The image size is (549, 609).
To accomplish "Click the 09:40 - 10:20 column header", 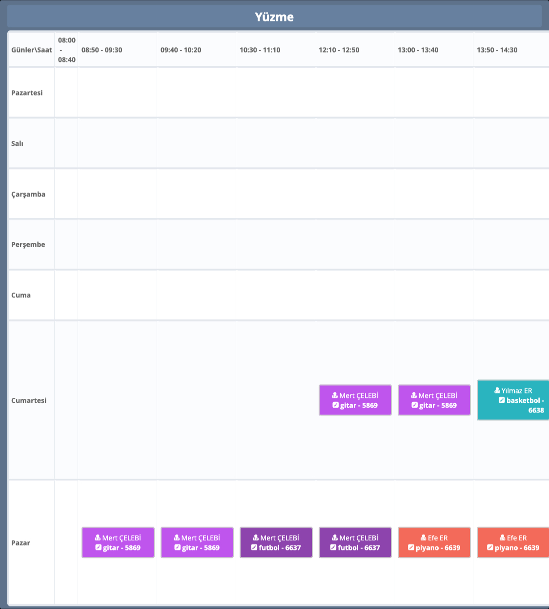I will coord(181,50).
